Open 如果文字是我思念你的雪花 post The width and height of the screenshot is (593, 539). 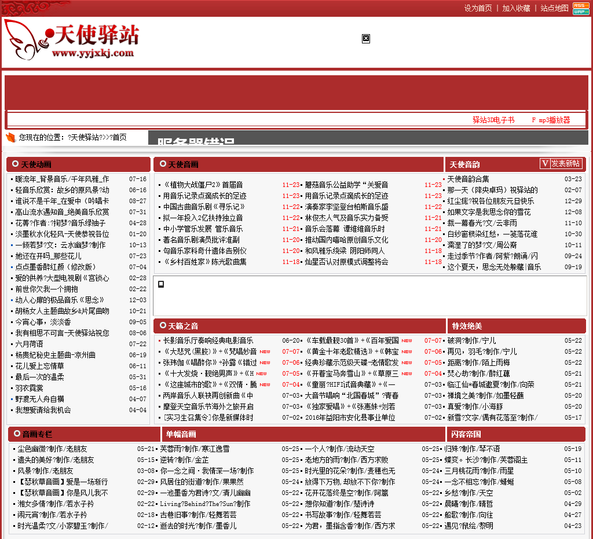pos(489,212)
